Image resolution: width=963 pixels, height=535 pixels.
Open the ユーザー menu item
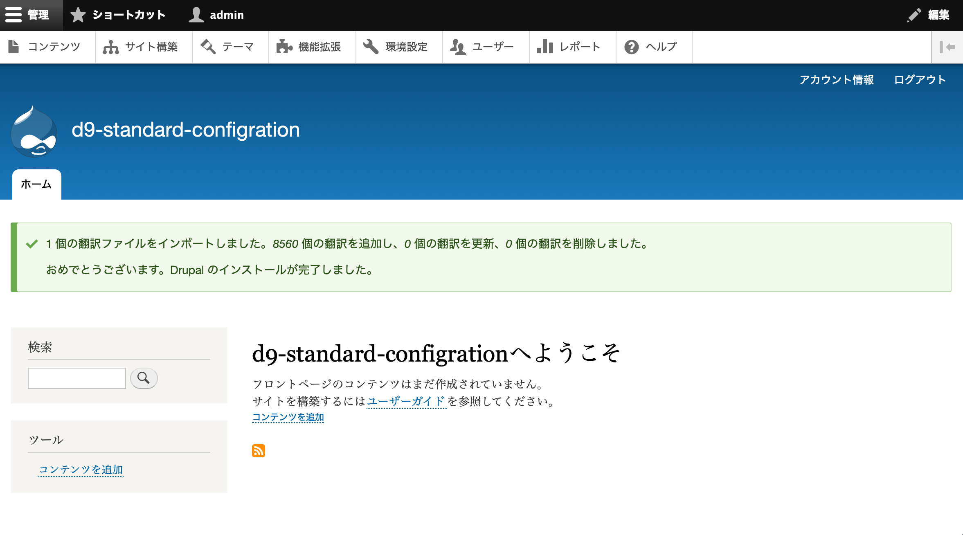486,47
